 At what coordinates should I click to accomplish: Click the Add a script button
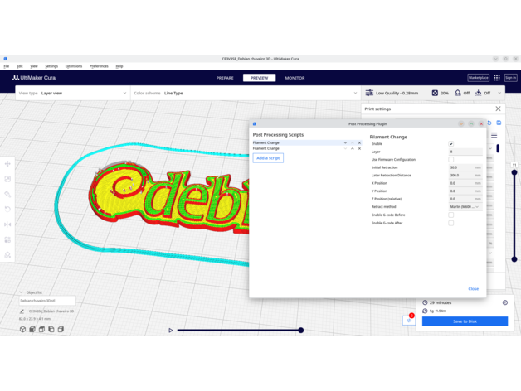[268, 158]
